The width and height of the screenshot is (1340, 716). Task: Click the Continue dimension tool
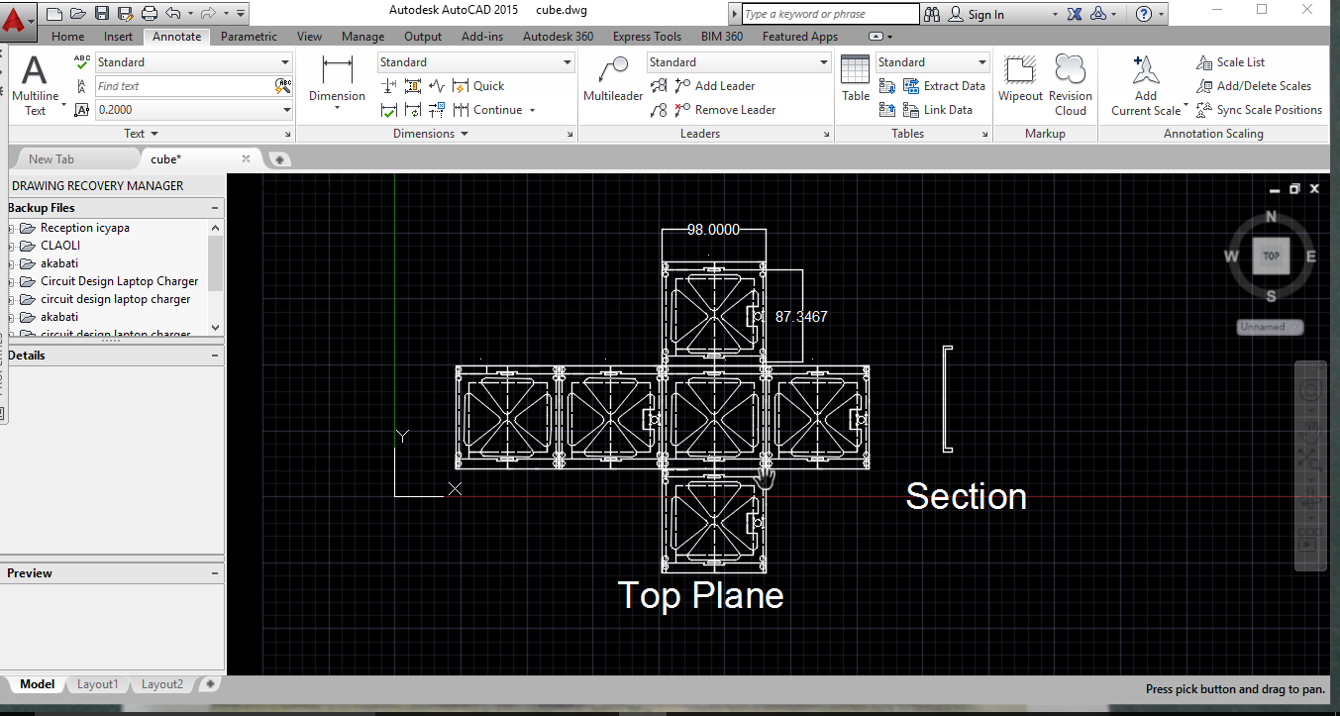(x=487, y=110)
